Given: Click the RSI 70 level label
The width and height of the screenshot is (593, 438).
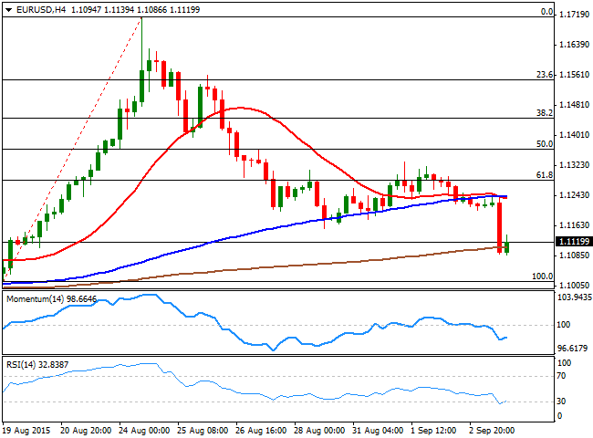Looking at the screenshot, I should (x=562, y=376).
